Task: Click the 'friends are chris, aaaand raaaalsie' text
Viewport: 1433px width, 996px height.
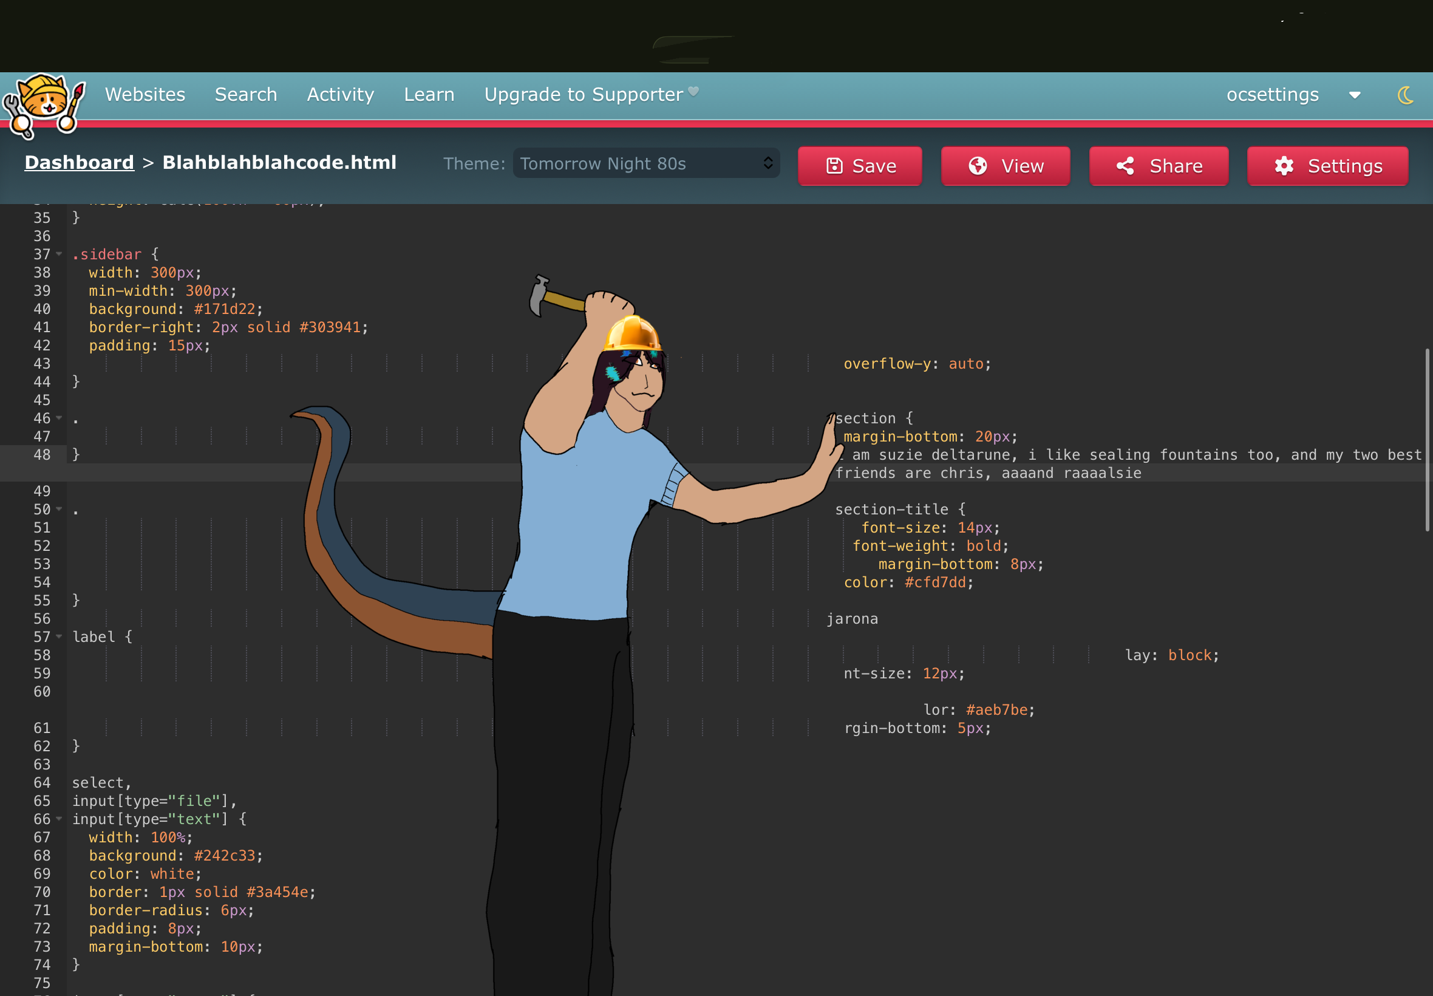Action: point(988,473)
